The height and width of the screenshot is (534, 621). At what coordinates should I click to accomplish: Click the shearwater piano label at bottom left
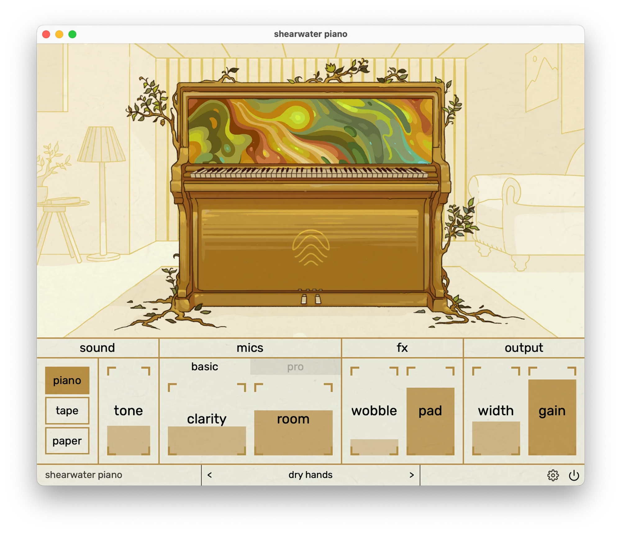coord(84,475)
